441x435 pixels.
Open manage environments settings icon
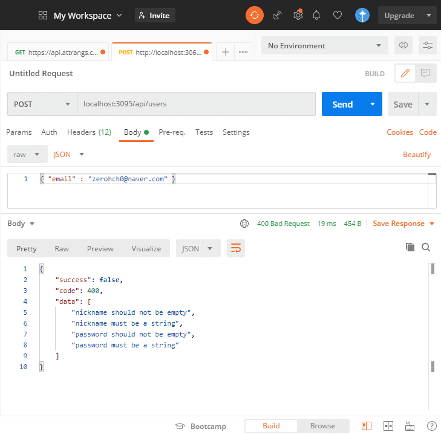[x=427, y=45]
